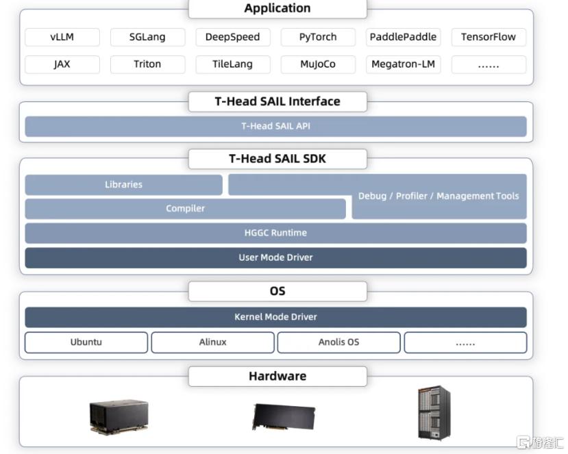Click the T-Head SAIL Interface heading

277,101
